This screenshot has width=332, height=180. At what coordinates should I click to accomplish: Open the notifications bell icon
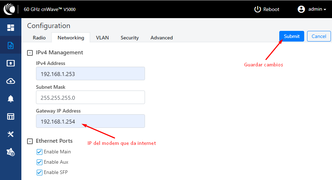click(x=11, y=99)
